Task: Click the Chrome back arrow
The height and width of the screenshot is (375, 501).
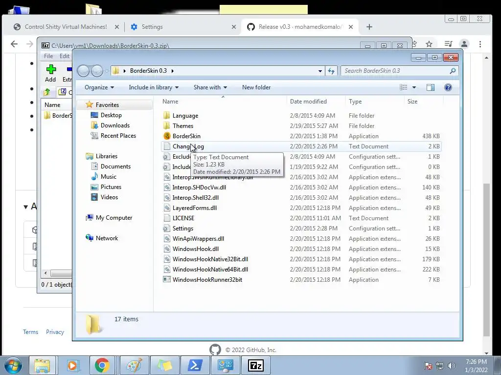Action: (14, 44)
